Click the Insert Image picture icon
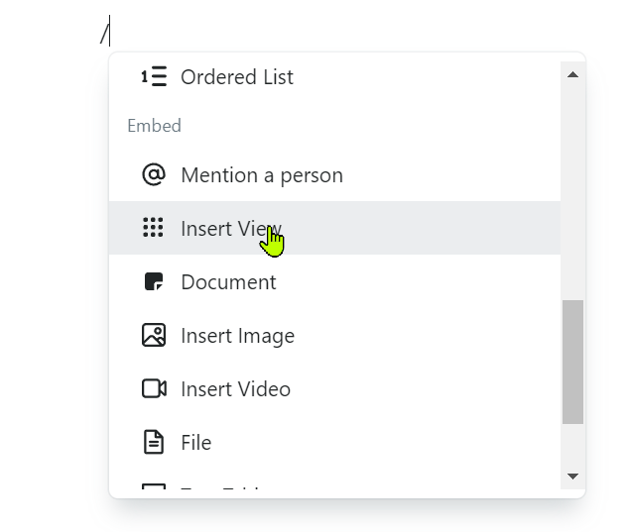 pos(154,336)
